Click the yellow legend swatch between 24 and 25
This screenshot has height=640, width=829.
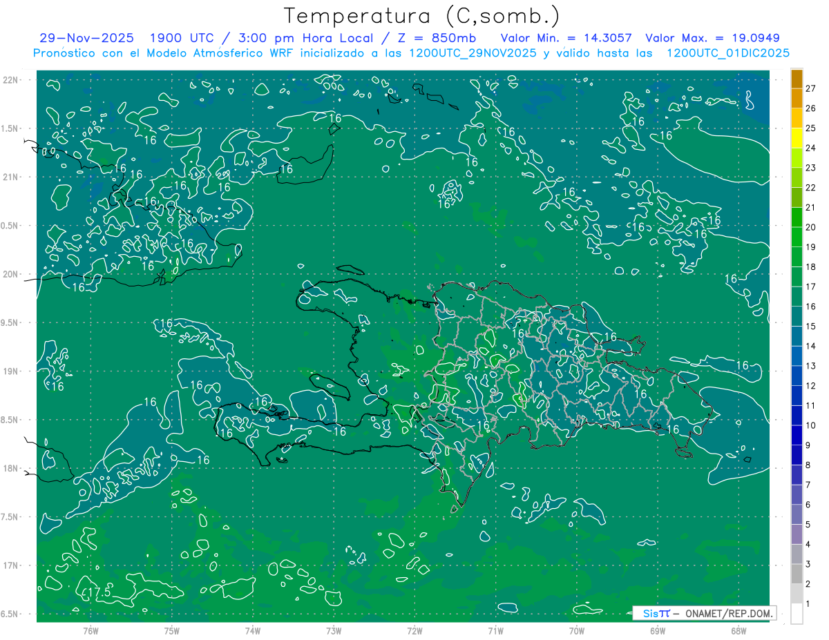click(797, 137)
